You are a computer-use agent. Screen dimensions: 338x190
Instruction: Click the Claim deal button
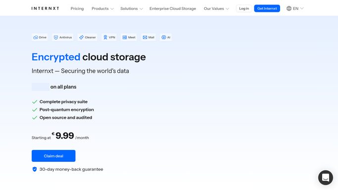(53, 156)
